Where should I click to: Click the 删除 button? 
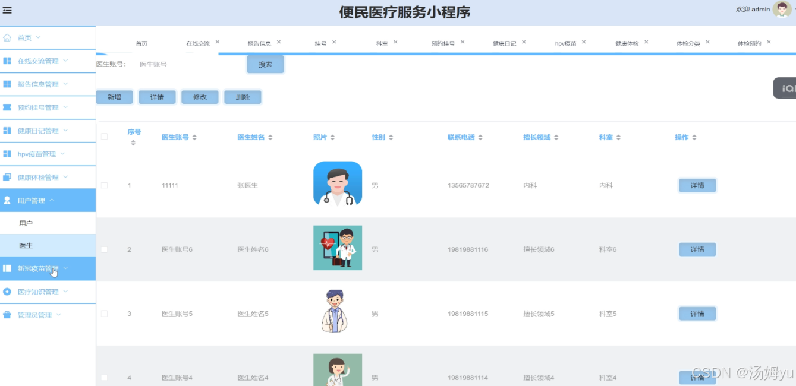[x=243, y=97]
